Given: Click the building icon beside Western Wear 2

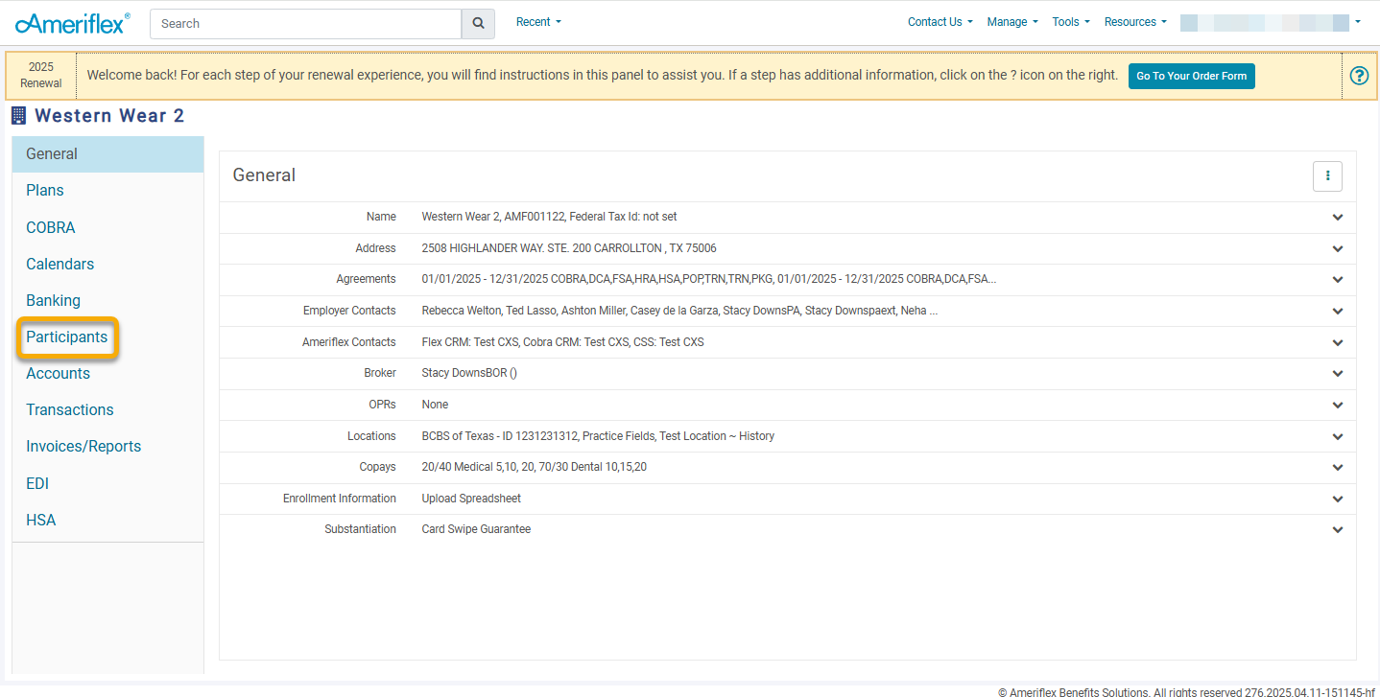Looking at the screenshot, I should tap(18, 116).
